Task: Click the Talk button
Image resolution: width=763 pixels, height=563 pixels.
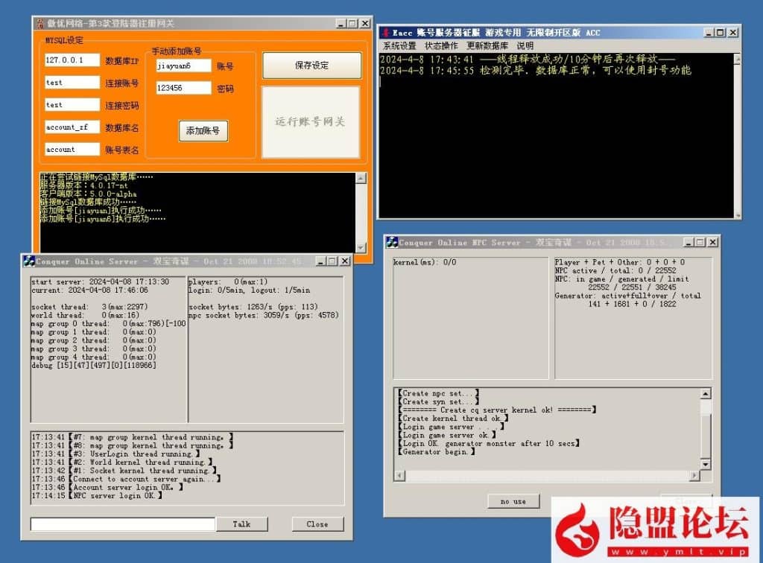Action: [x=241, y=524]
